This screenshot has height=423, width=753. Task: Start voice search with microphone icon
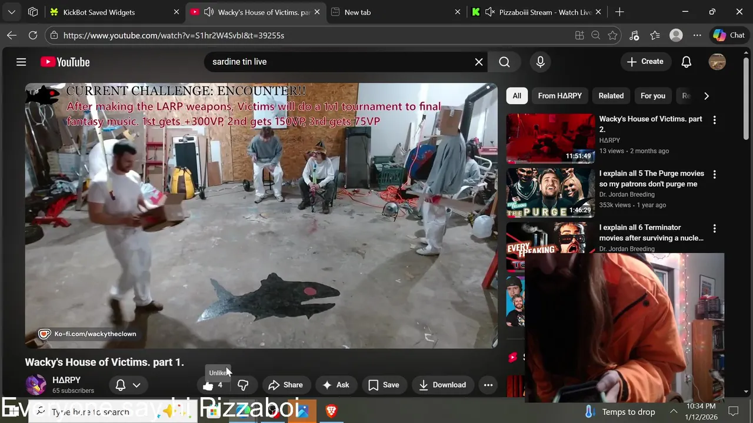(541, 62)
